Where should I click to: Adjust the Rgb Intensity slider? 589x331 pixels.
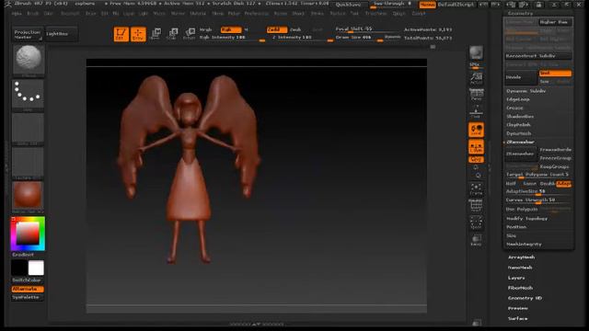(x=232, y=38)
